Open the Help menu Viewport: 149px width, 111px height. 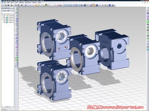tap(39, 2)
